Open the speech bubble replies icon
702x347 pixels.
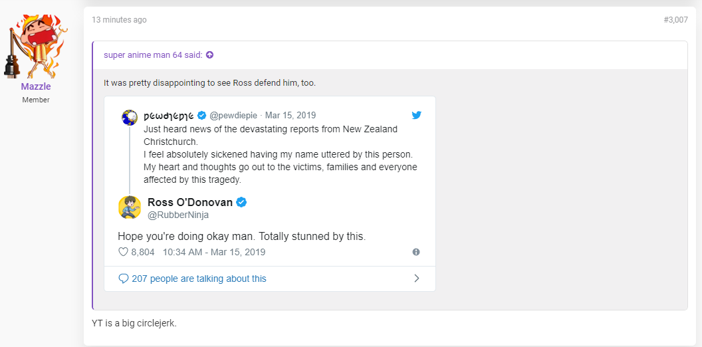coord(123,279)
